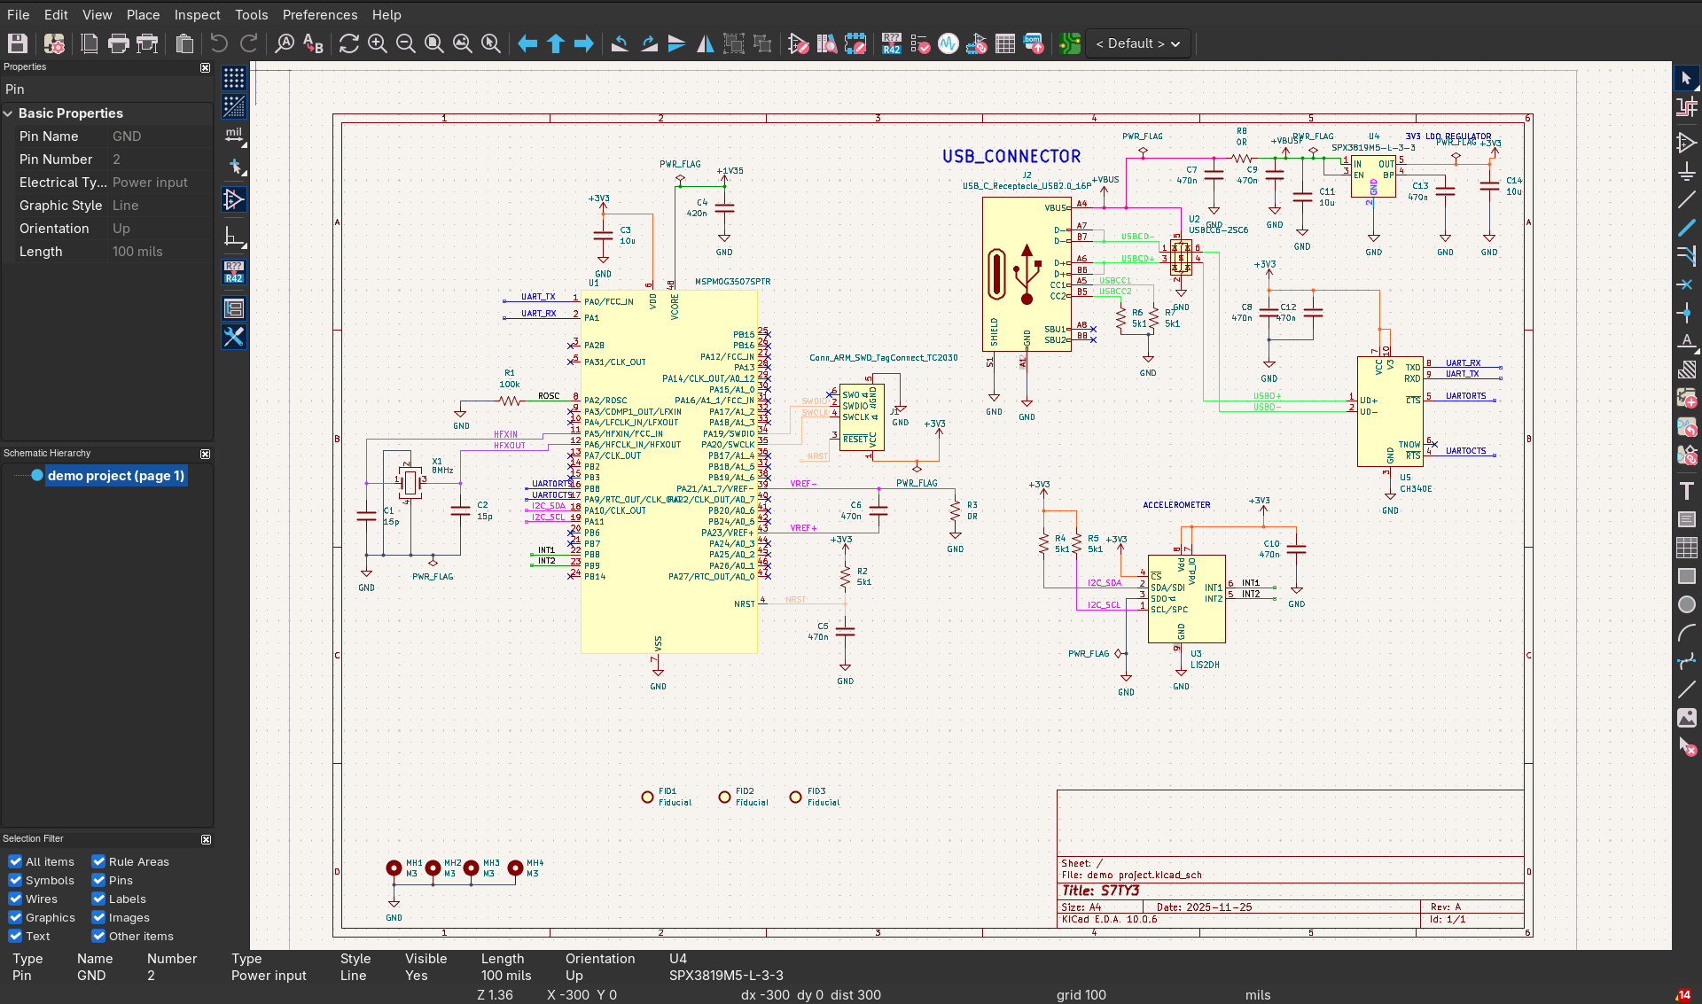Viewport: 1702px width, 1004px height.
Task: Select demo project (page 1) hierarchy item
Action: point(115,476)
